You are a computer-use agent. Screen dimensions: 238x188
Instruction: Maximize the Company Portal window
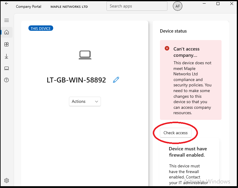click(x=218, y=4)
